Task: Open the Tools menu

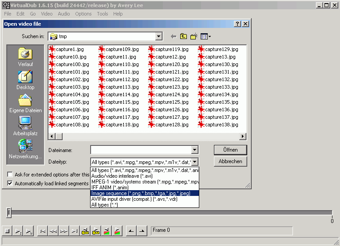Action: [103, 14]
